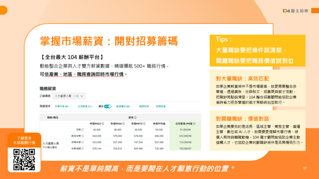Click the company value 51,000/58
319x179 pixels.
(x=185, y=130)
